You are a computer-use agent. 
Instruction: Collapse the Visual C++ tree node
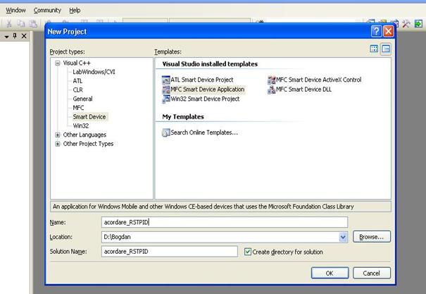tap(58, 63)
